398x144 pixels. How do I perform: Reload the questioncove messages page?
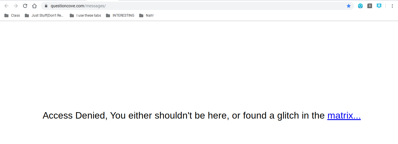[x=25, y=6]
